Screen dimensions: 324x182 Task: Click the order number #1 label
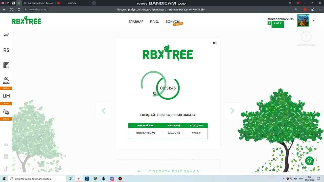tap(215, 43)
